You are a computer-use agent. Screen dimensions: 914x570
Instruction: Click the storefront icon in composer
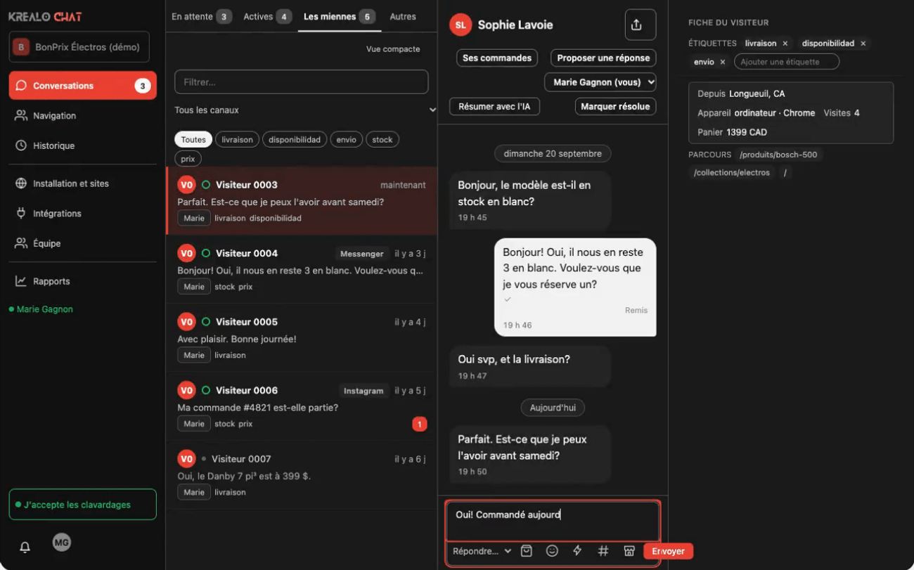coord(629,551)
